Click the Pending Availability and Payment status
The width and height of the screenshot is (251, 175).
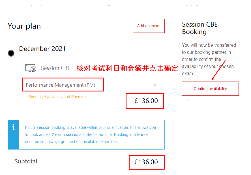57,97
